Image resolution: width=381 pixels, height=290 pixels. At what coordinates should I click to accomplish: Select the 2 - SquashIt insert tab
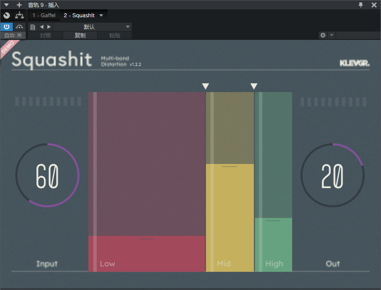pyautogui.click(x=79, y=15)
